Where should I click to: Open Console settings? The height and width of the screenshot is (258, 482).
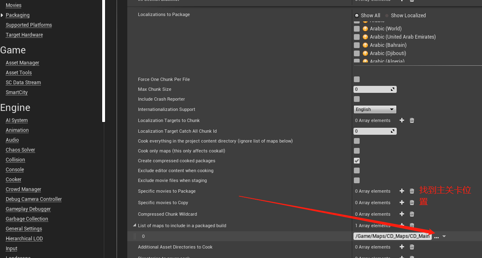[15, 169]
